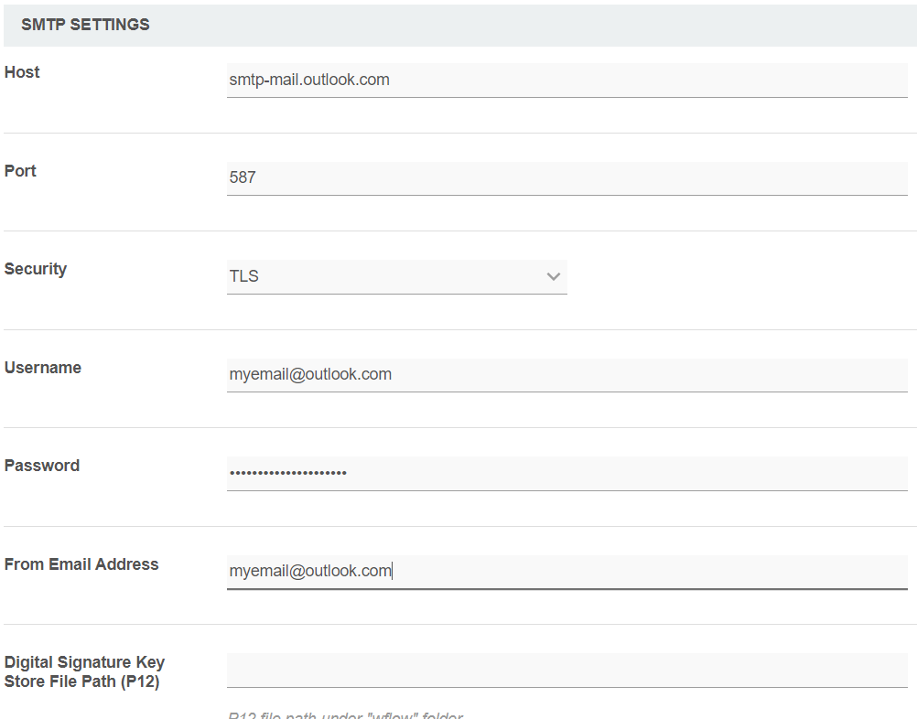Place cursor on smtp-mail.outlook.com host text

(309, 80)
